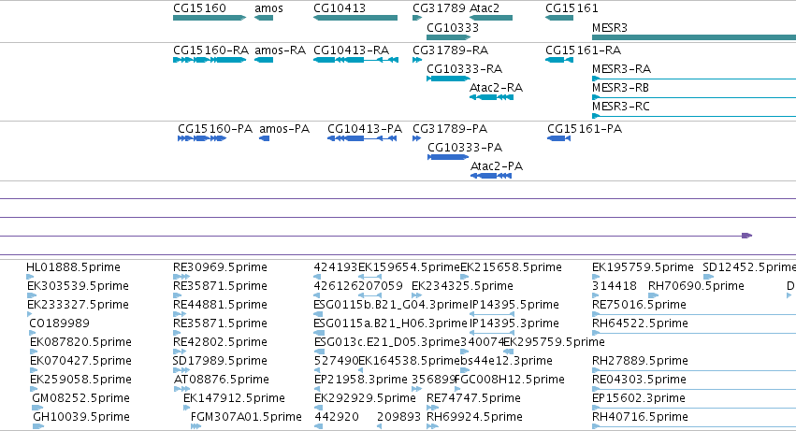Click the RH69924.5prime EST label
The height and width of the screenshot is (431, 796).
coord(474,418)
